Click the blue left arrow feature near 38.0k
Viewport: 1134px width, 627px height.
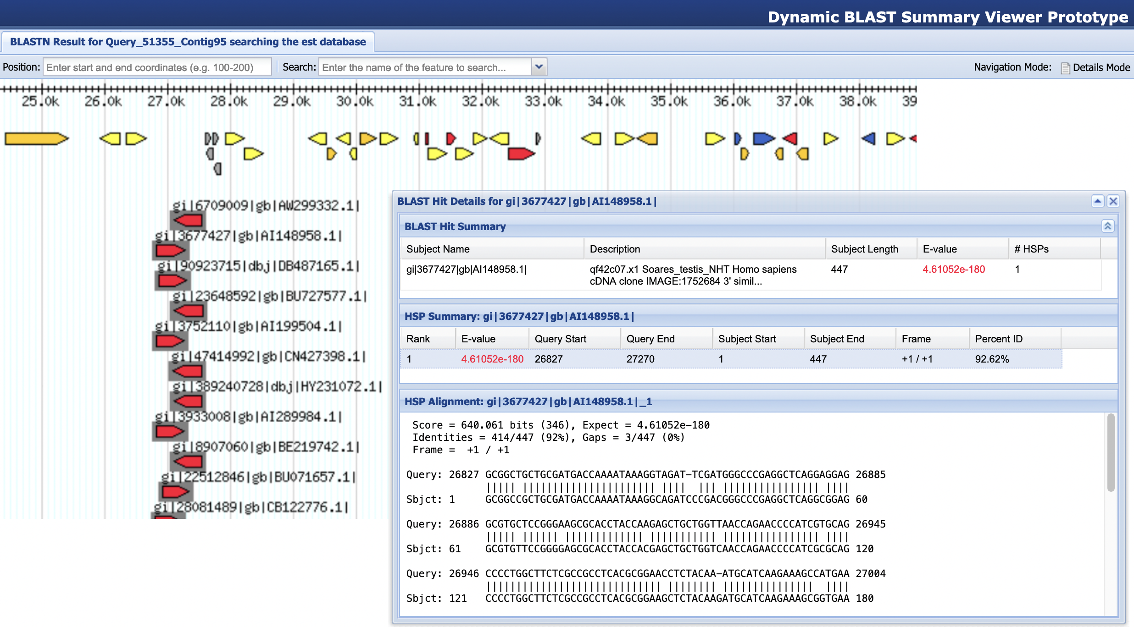point(868,138)
